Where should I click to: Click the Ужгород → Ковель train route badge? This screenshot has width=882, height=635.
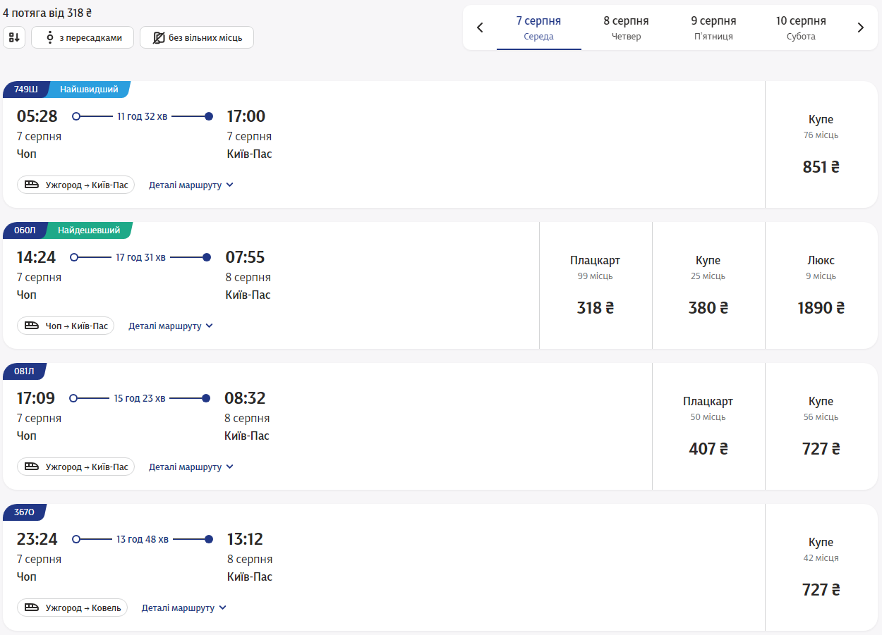click(x=73, y=608)
